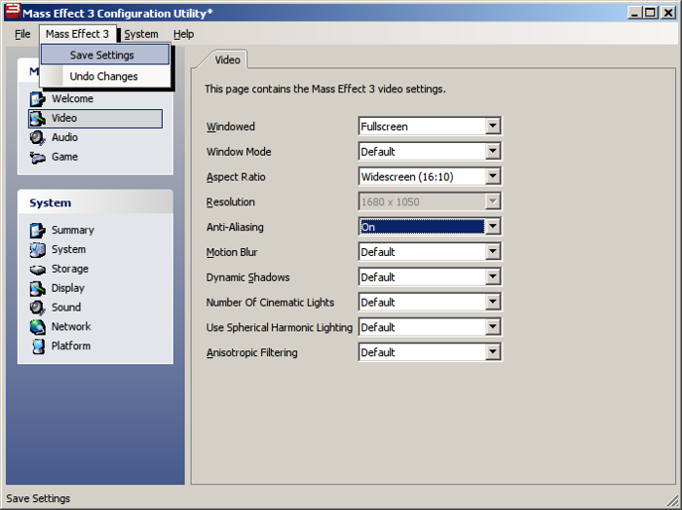Open the System menu in menu bar

(x=141, y=34)
